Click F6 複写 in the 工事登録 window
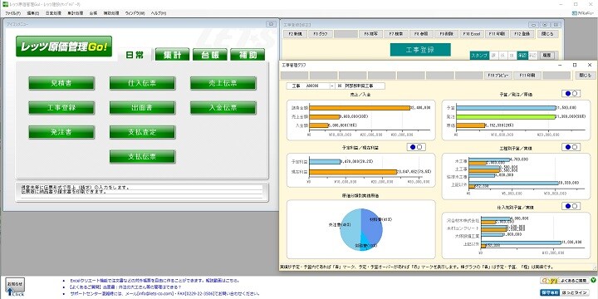 [370, 34]
